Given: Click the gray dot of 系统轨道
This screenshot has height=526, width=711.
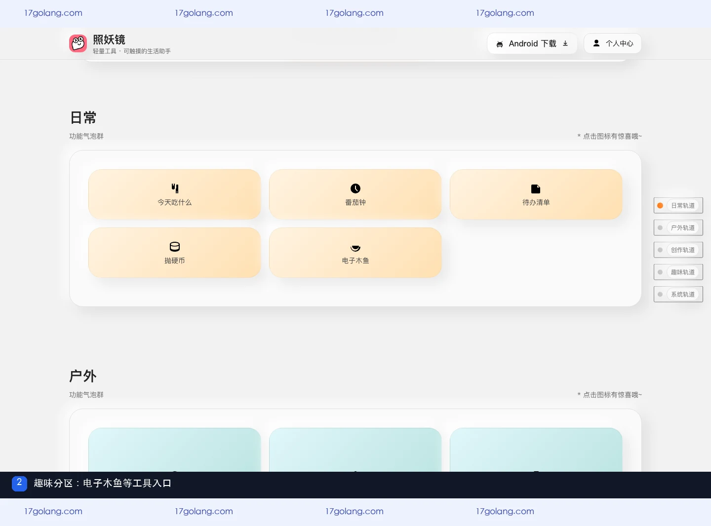Looking at the screenshot, I should coord(660,294).
